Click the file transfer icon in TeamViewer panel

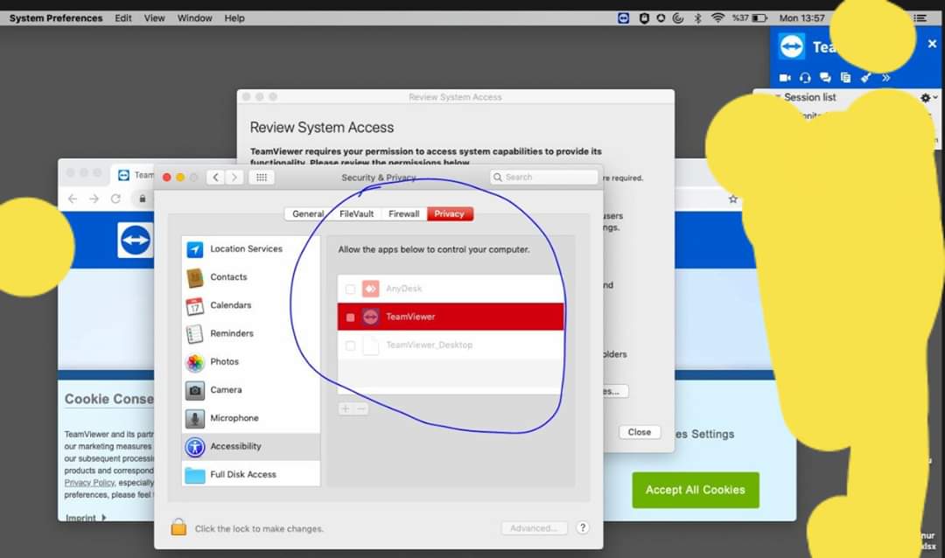(845, 78)
